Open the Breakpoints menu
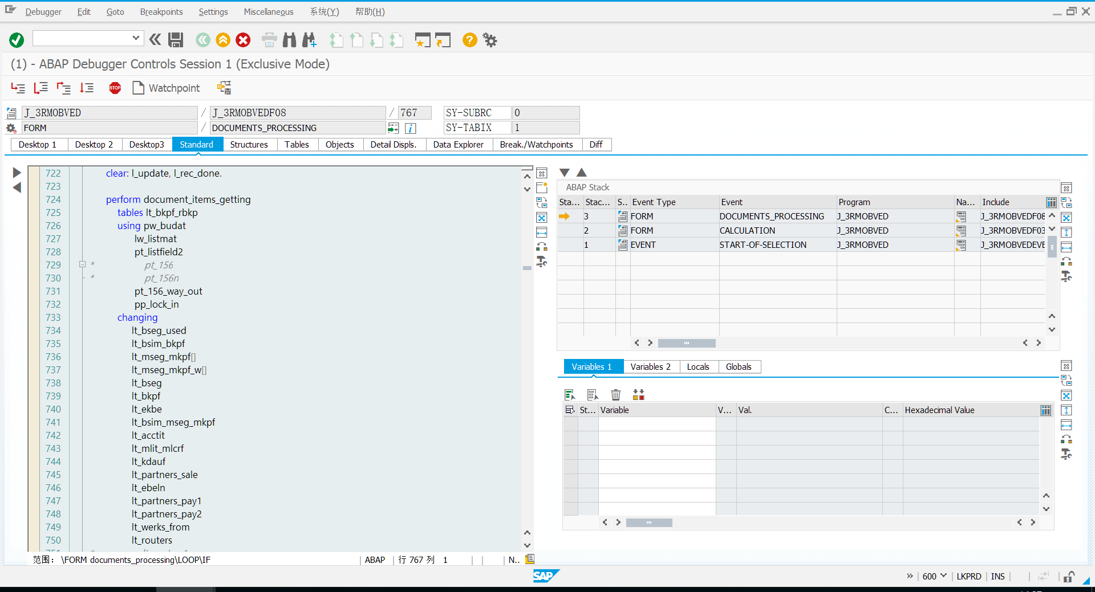 pyautogui.click(x=161, y=11)
